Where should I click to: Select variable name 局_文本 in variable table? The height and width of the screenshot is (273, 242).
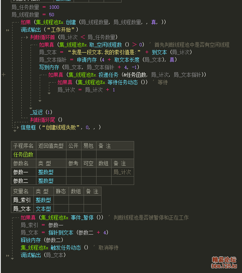[22, 209]
